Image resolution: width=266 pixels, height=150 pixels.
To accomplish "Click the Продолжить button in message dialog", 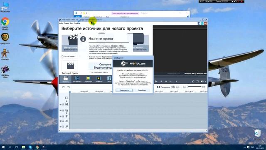I will 124,90.
